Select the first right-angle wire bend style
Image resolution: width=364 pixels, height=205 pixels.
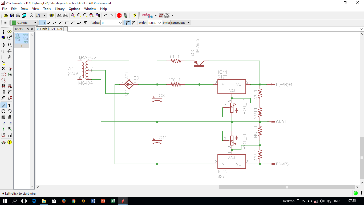42,23
